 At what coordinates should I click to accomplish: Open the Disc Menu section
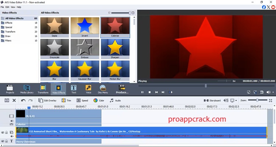click(x=103, y=89)
